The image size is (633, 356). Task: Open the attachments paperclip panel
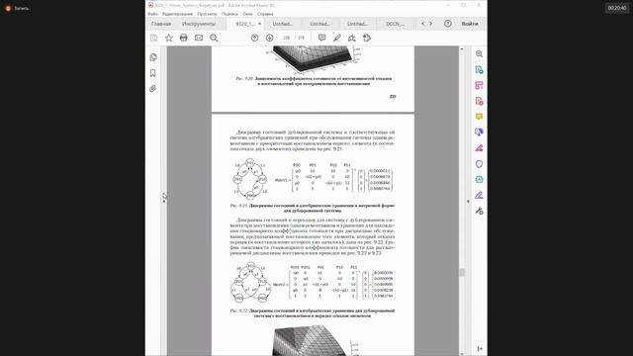click(153, 88)
